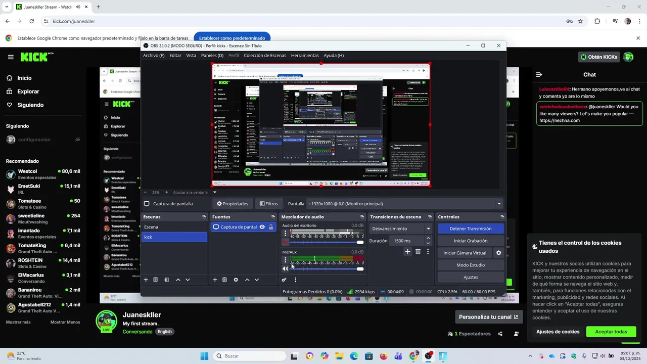Adjust Mic/Aux volume slider
Screen dimensions: 647x364
point(327,268)
